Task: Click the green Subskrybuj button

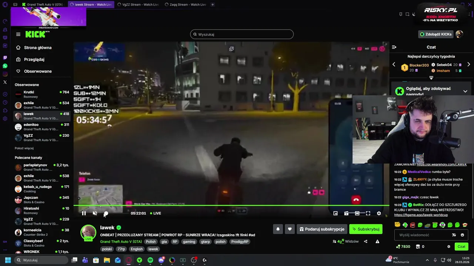Action: 366,229
